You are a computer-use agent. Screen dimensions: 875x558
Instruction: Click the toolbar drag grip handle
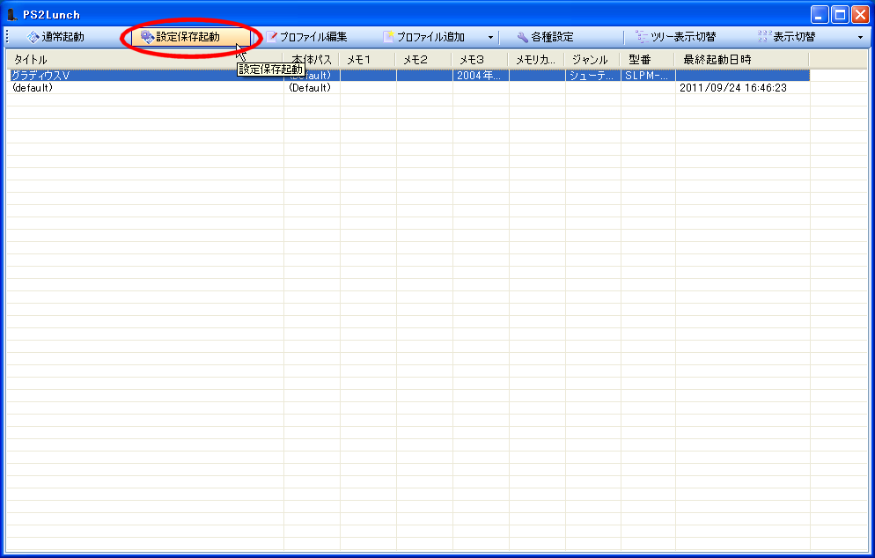pos(7,37)
